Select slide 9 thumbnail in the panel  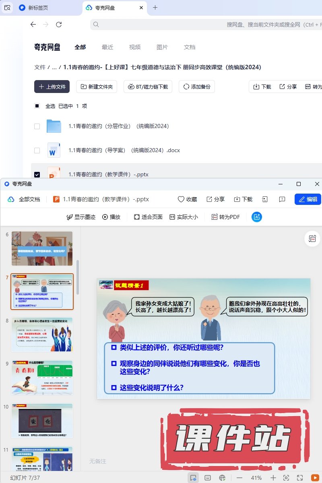(42, 378)
